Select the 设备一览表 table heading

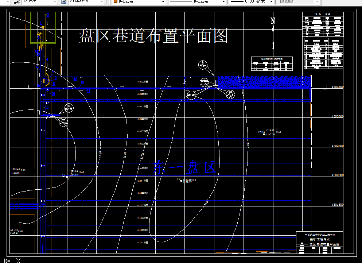(323, 14)
